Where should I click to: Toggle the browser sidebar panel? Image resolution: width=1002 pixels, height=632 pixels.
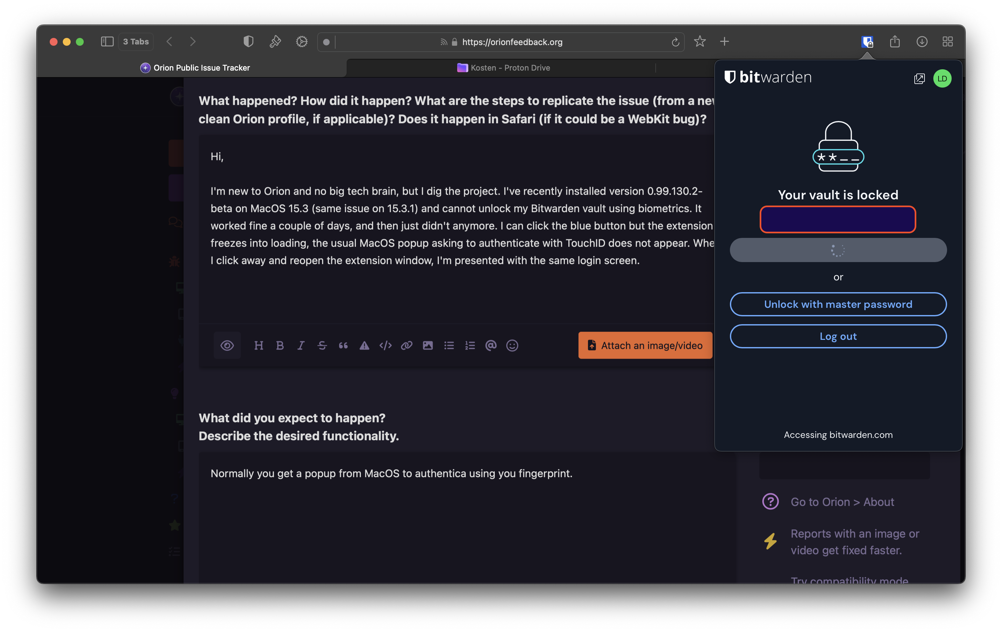[x=107, y=42]
